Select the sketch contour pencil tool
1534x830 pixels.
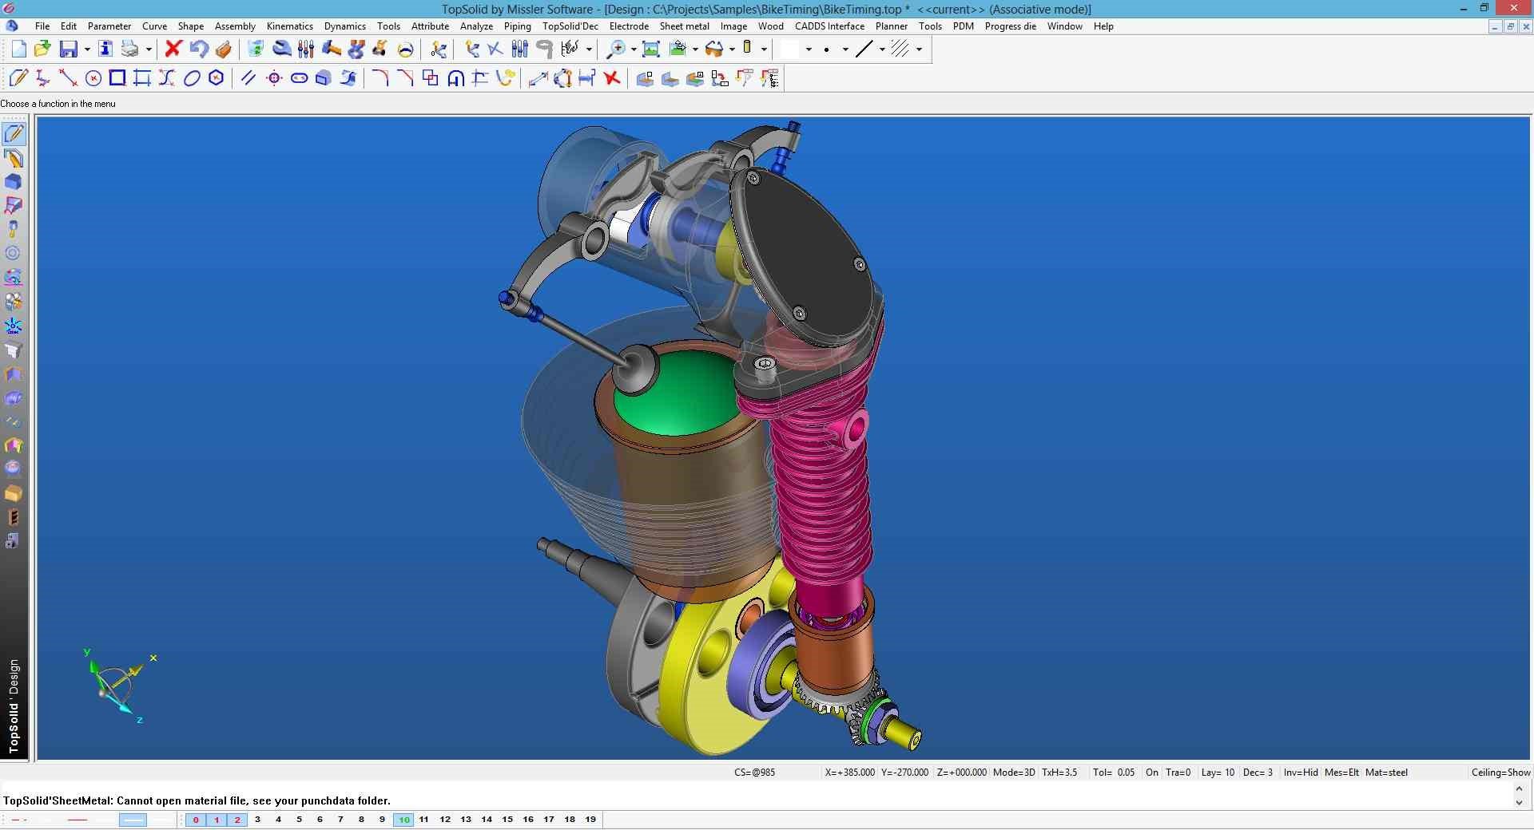18,78
